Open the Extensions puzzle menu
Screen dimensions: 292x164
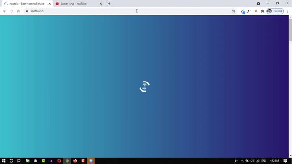[262, 11]
